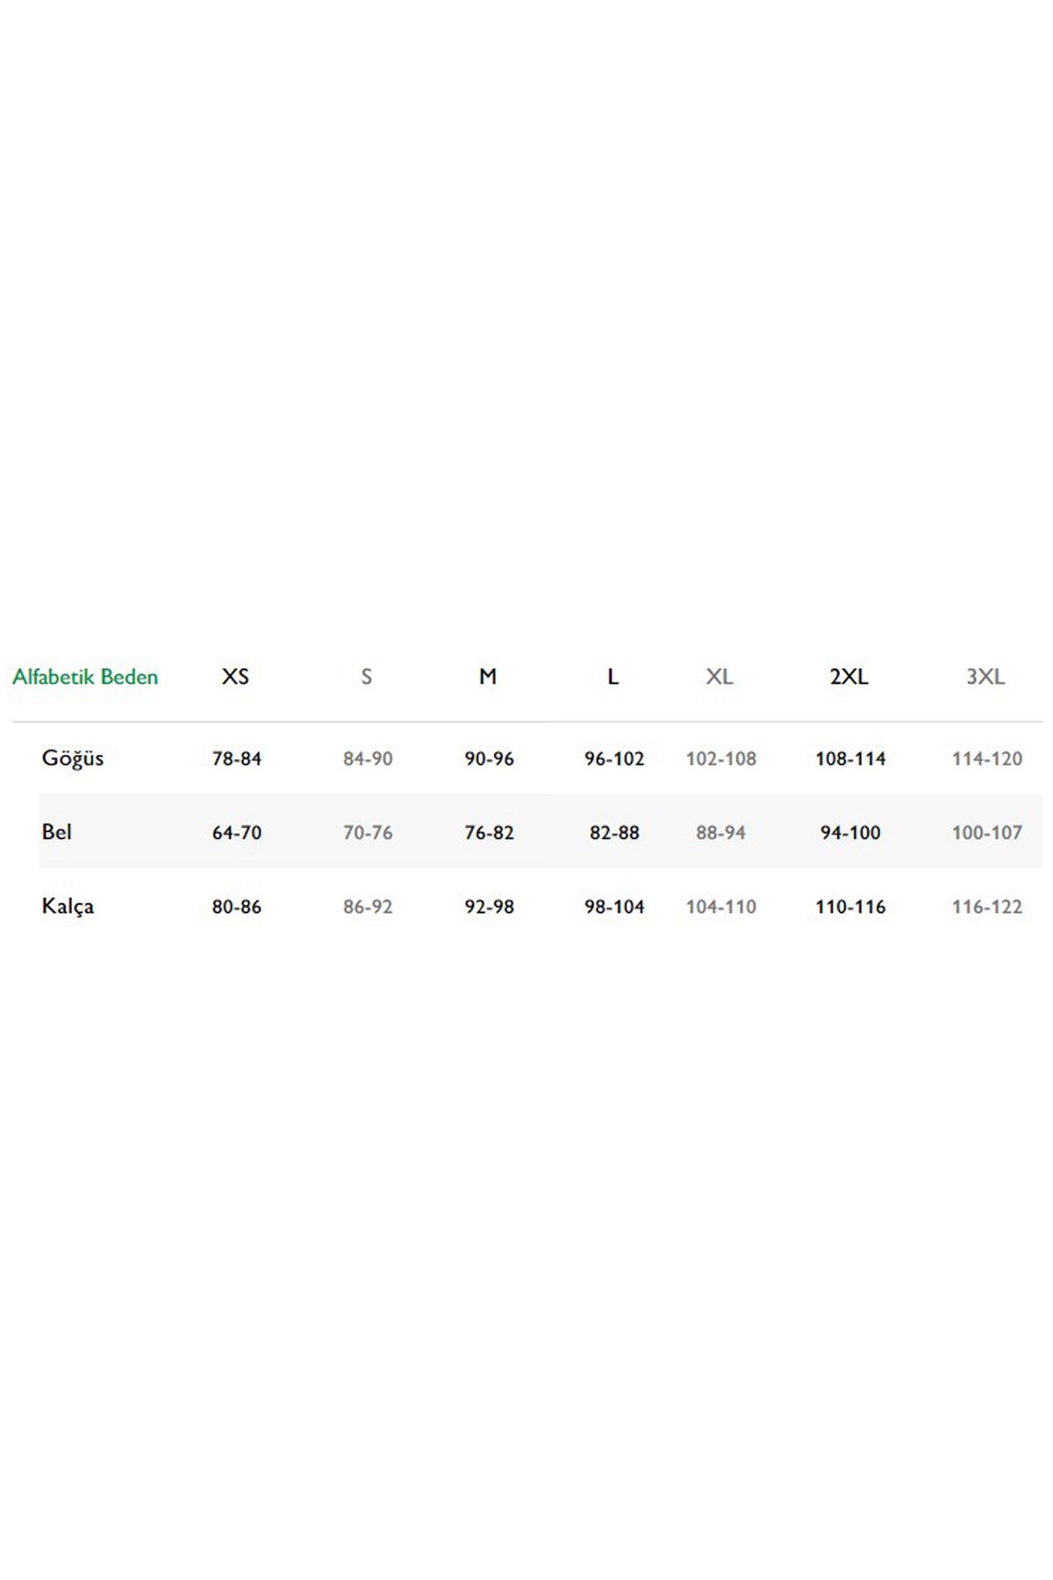Viewport: 1053px width, 1580px height.
Task: Choose the 3XL size column header
Action: (985, 677)
